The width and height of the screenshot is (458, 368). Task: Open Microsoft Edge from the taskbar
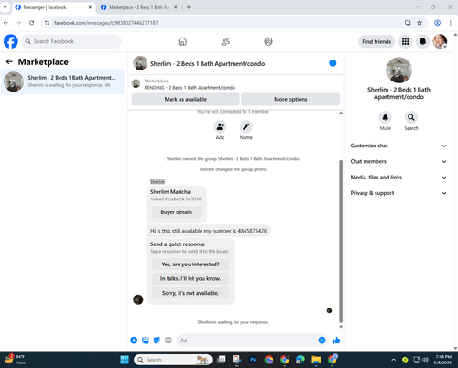pyautogui.click(x=300, y=360)
